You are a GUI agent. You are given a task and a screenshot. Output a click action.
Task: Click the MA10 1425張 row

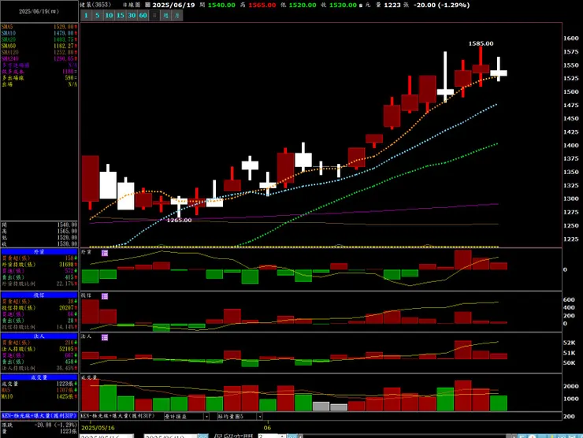tap(39, 396)
